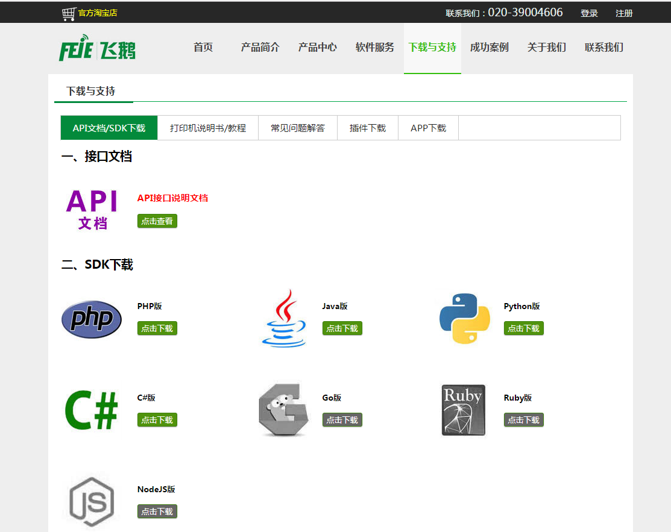Open 关于我们 navigation item
671x532 pixels.
pyautogui.click(x=546, y=48)
